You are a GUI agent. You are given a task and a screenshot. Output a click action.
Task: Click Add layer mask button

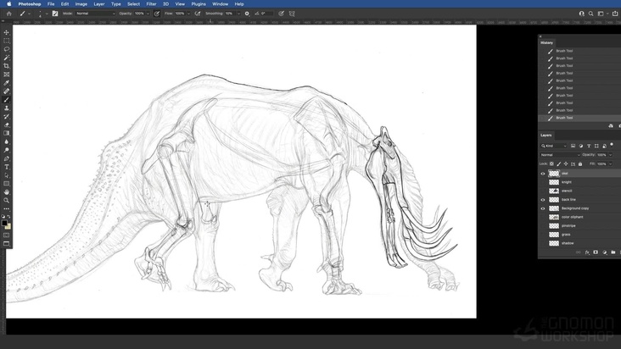click(596, 252)
